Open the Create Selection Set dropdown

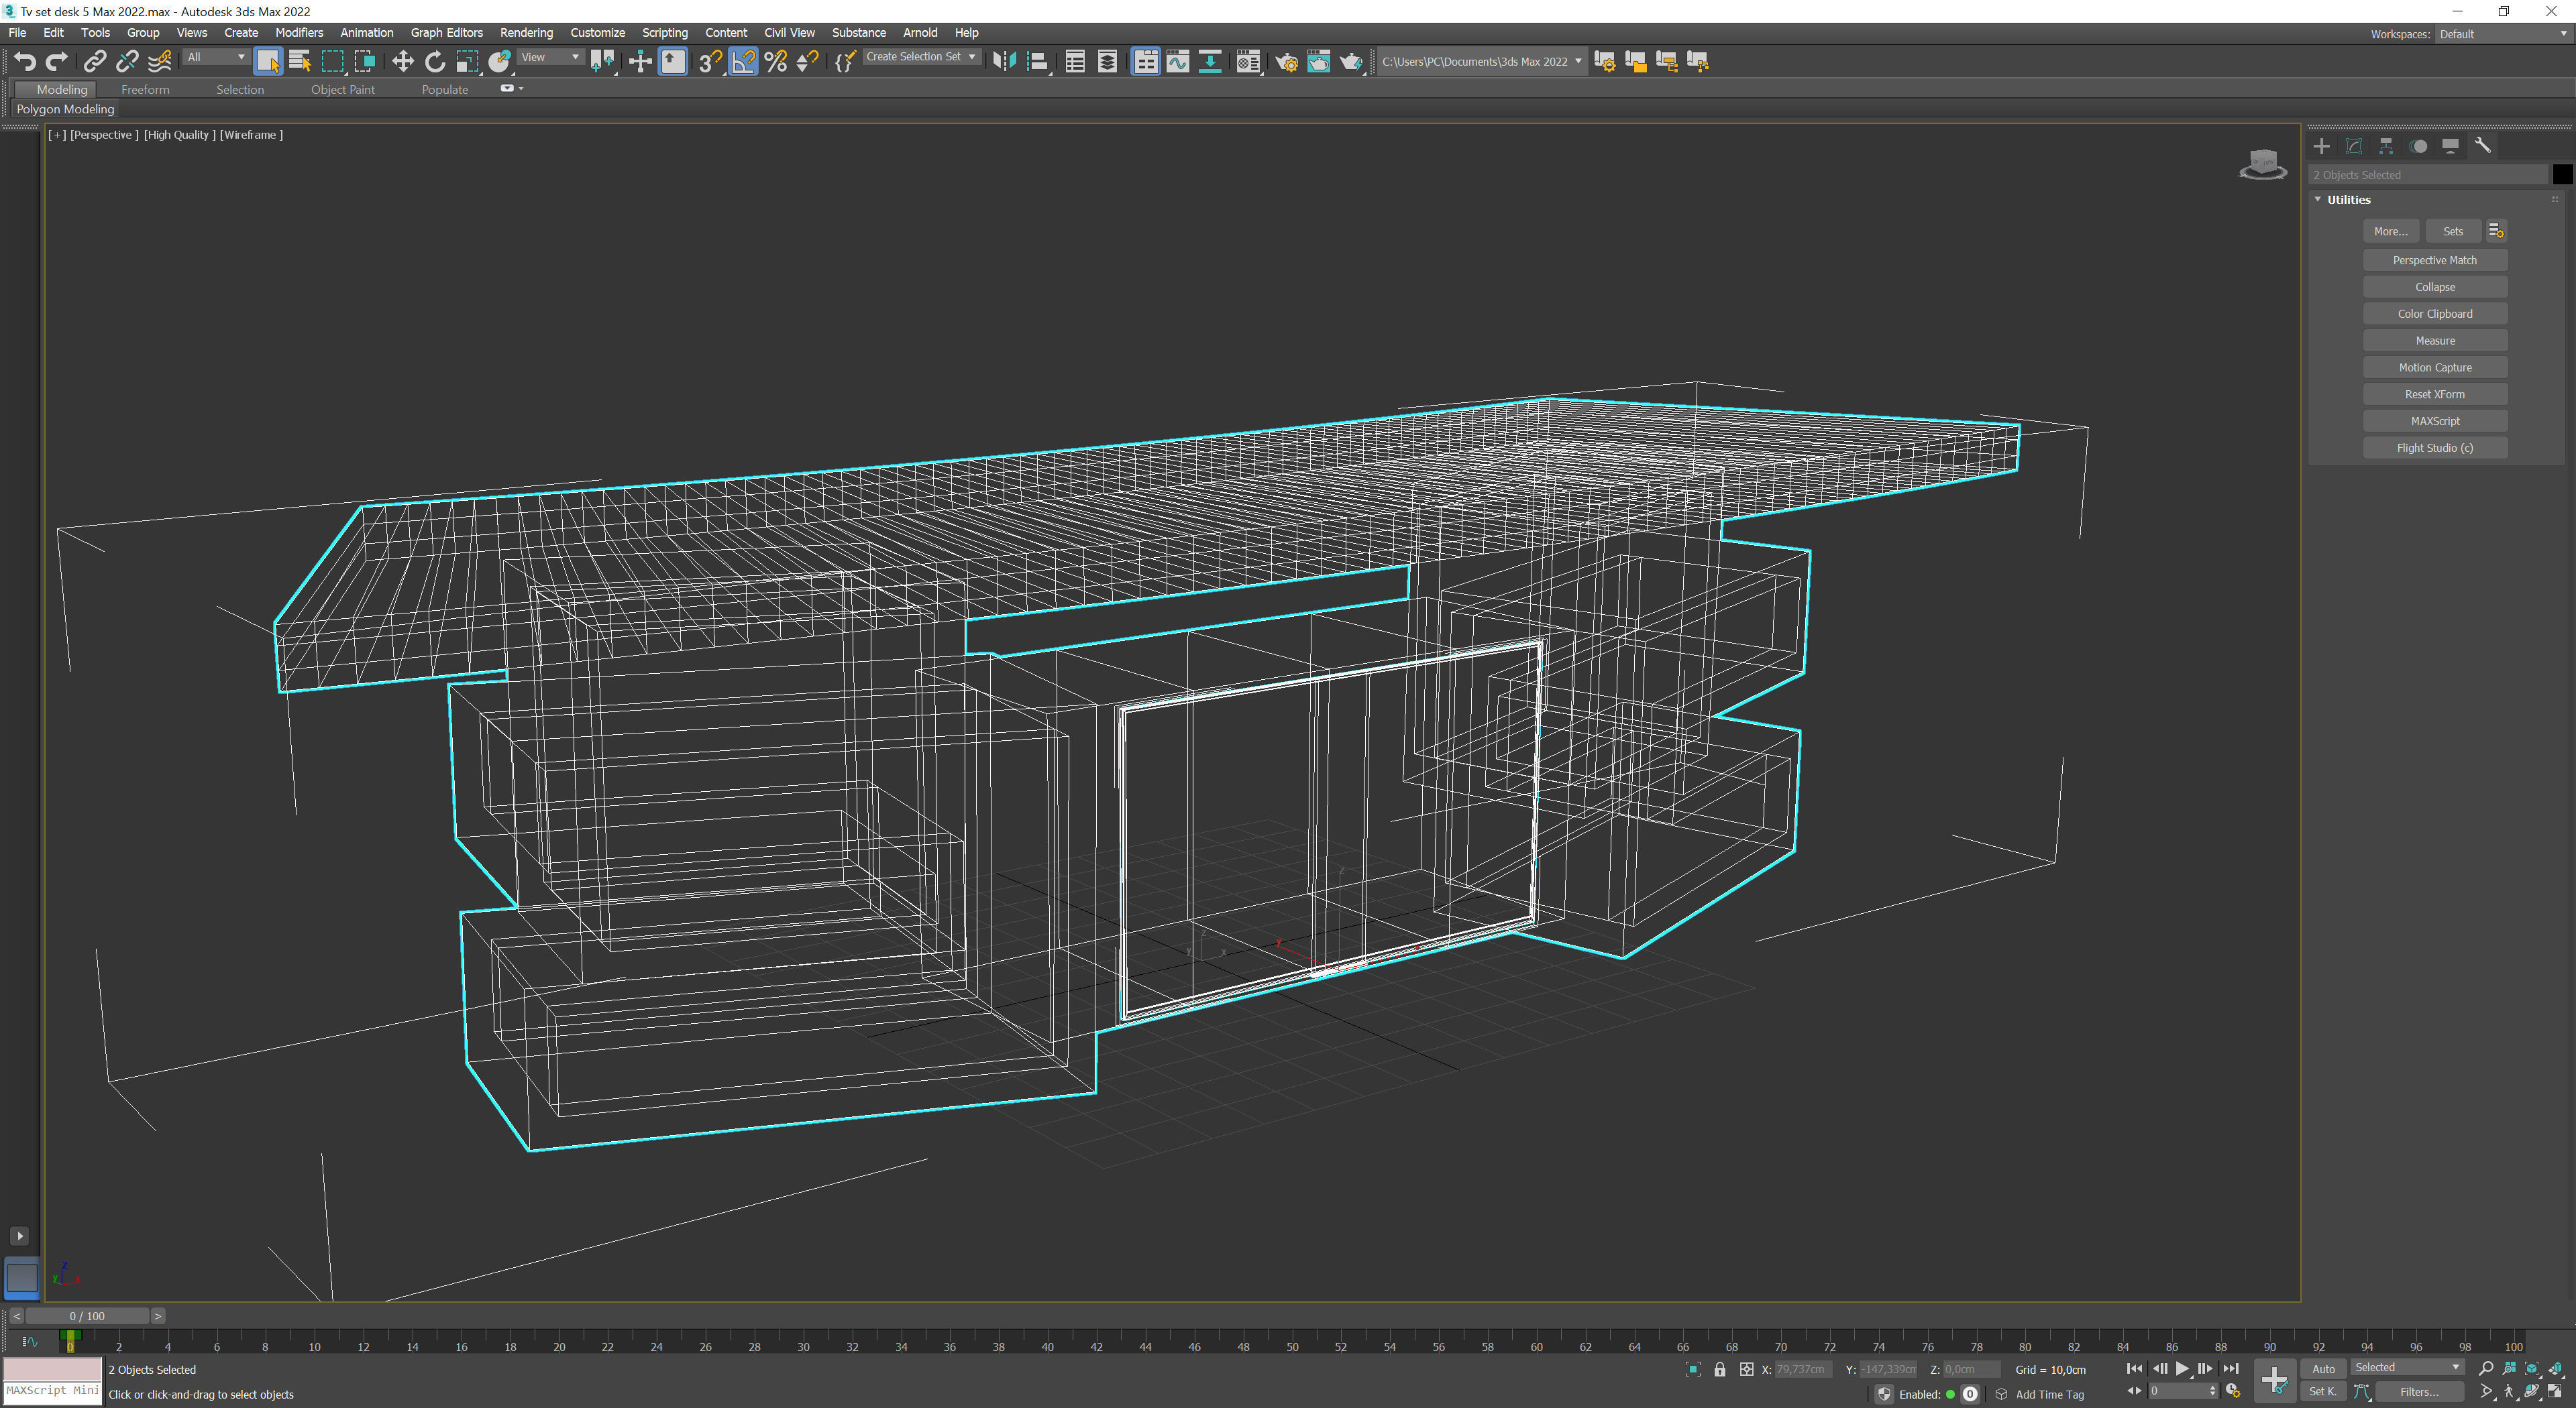[921, 57]
